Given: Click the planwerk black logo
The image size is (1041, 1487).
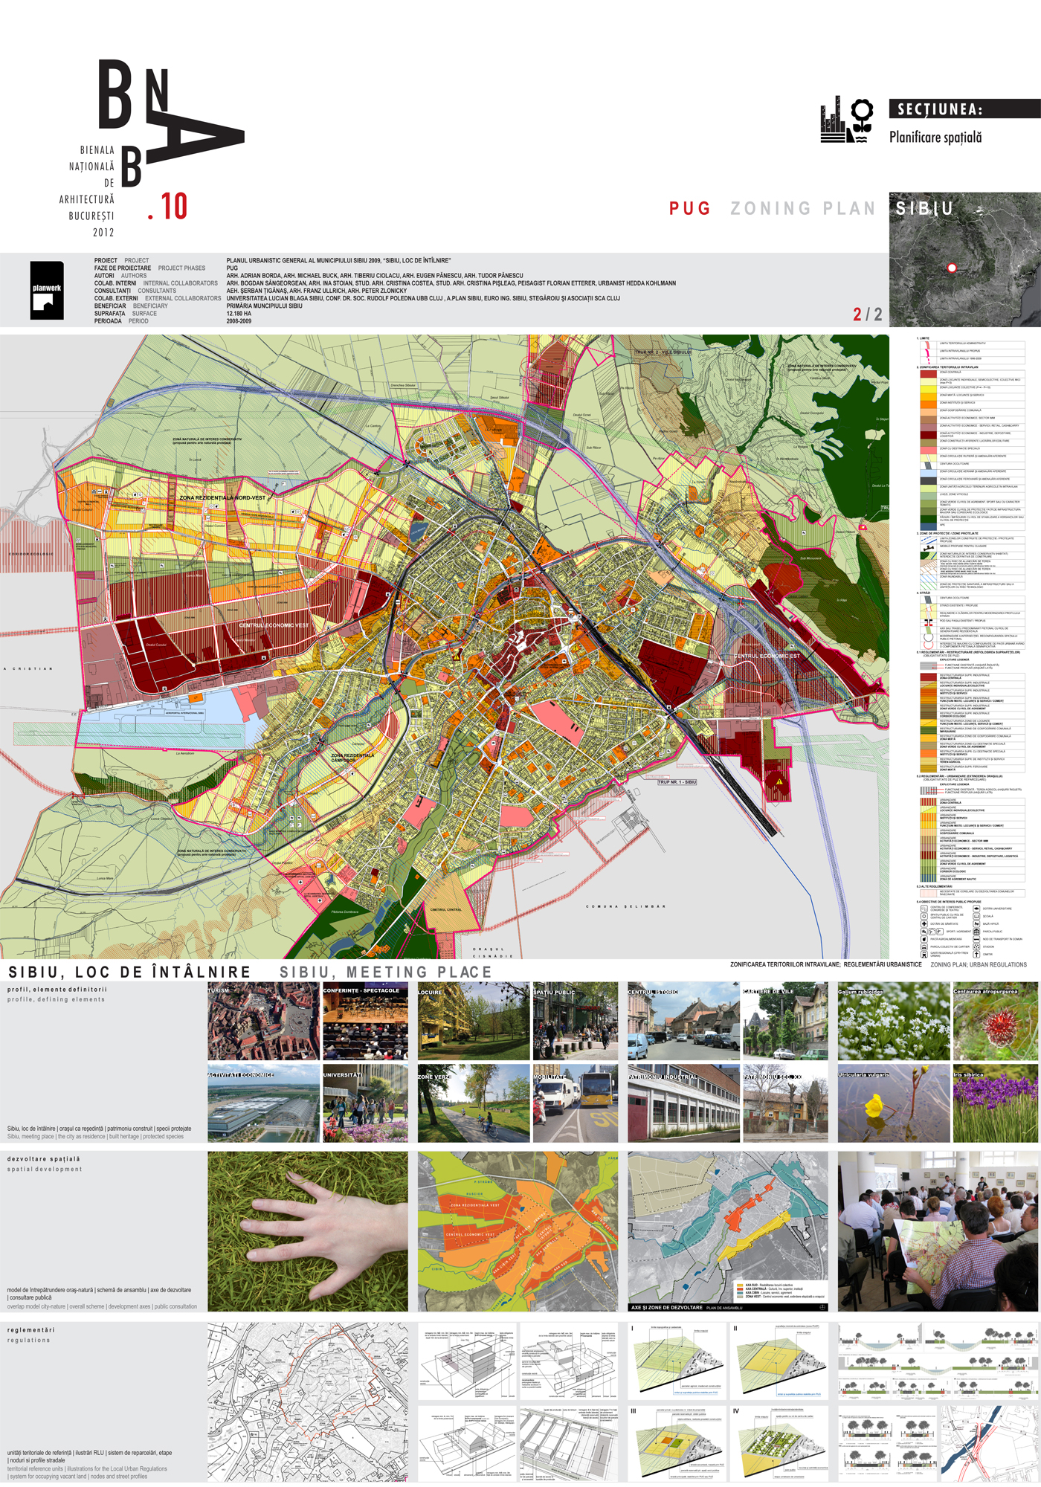Looking at the screenshot, I should pos(47,291).
